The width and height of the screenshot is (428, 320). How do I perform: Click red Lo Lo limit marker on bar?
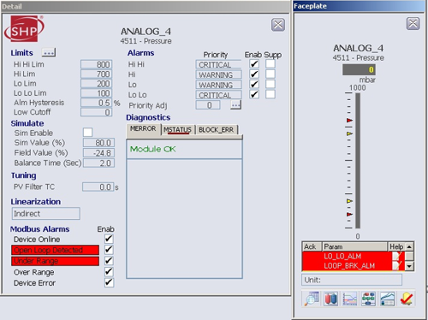[x=349, y=214]
